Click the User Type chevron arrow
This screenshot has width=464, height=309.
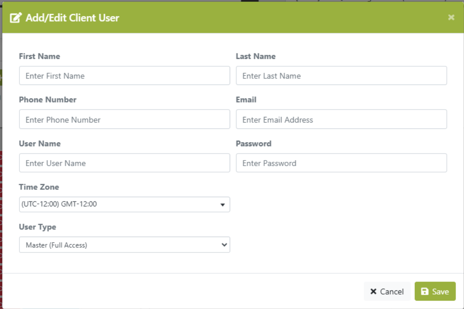point(224,245)
